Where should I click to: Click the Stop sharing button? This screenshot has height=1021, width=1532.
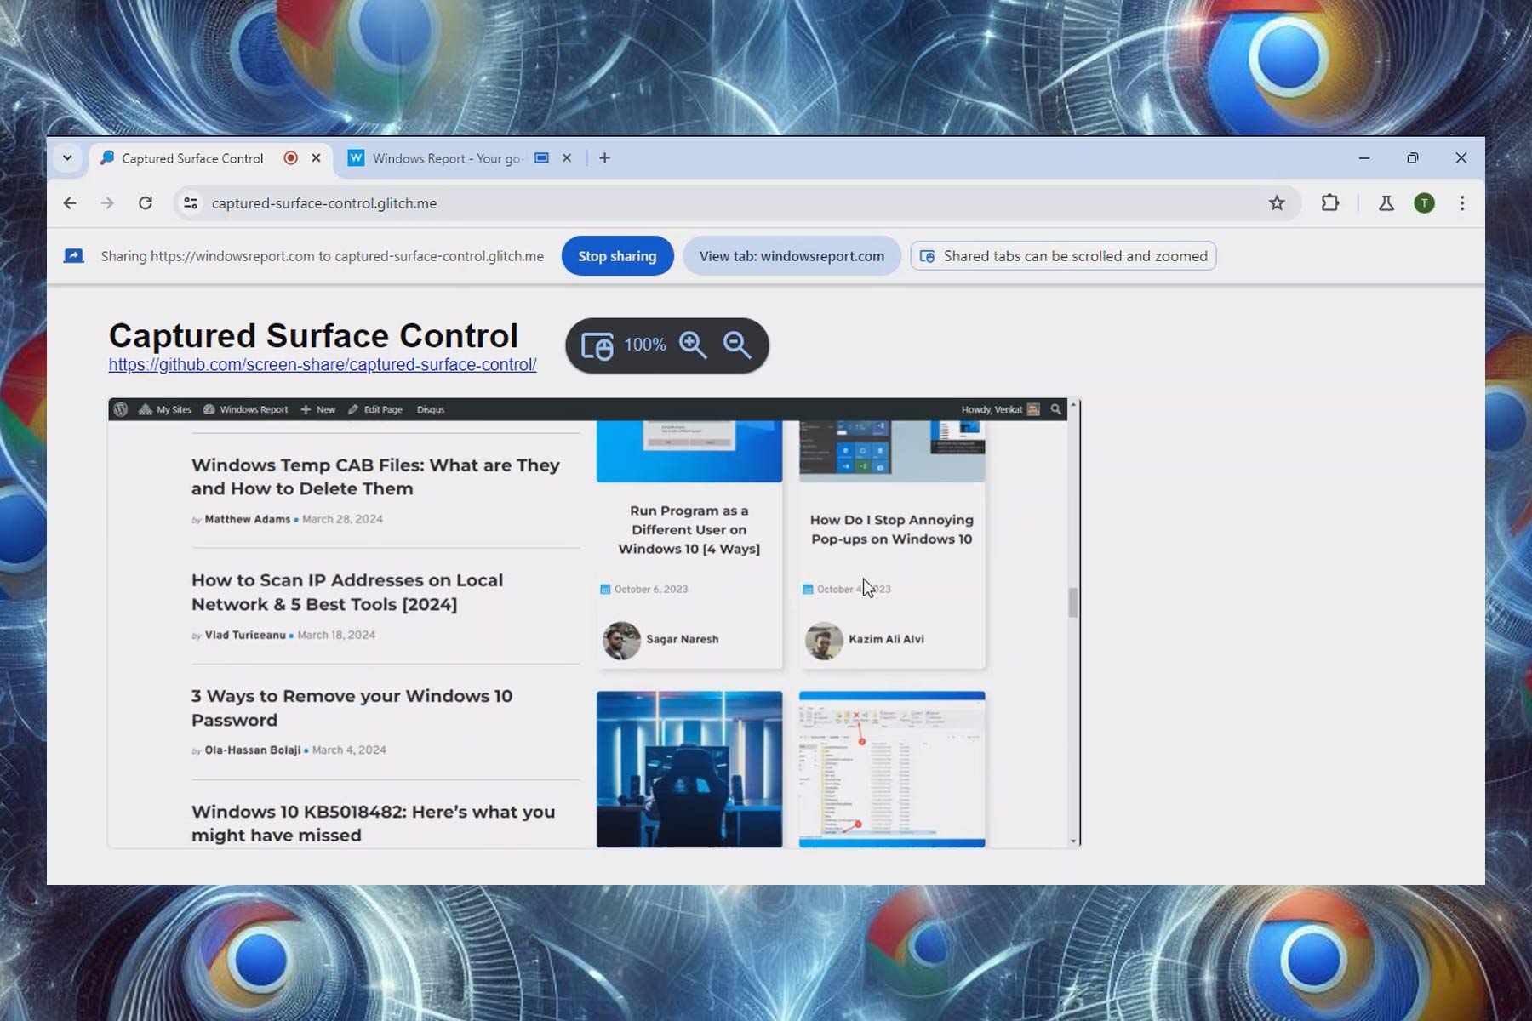pyautogui.click(x=617, y=256)
